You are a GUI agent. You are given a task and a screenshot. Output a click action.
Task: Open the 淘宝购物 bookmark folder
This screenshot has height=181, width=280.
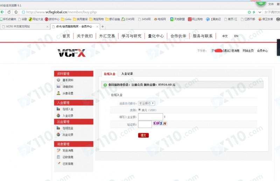pos(97,19)
